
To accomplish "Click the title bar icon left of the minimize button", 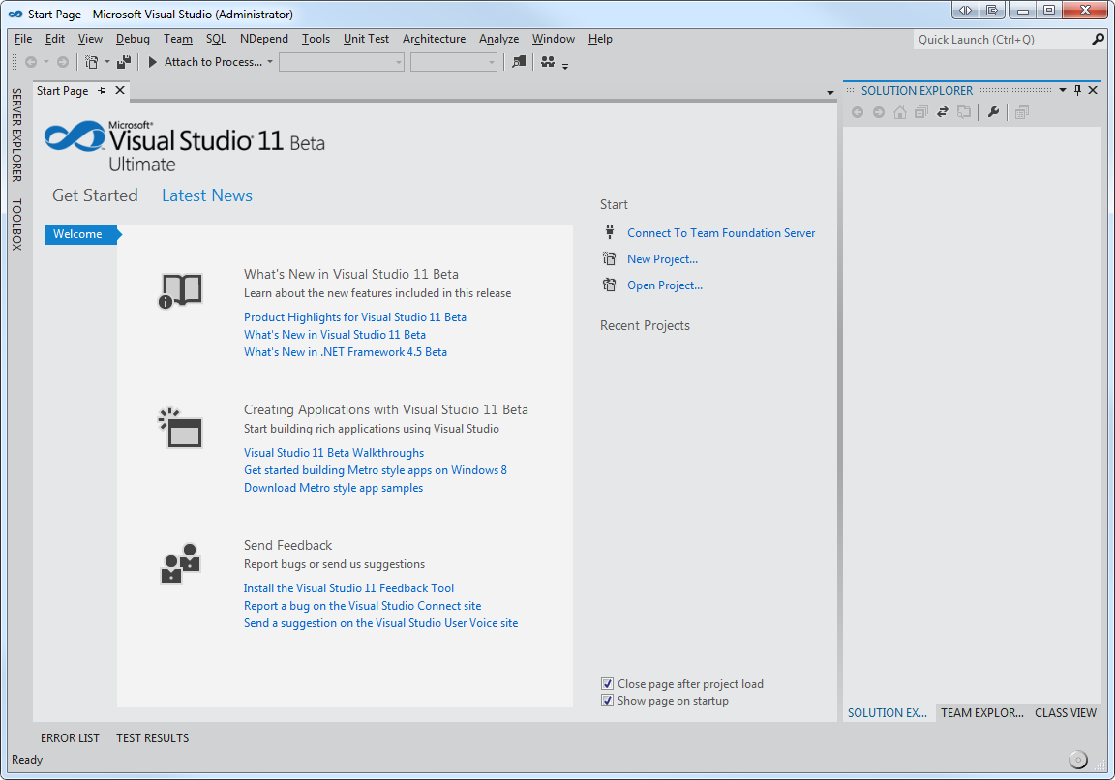I will click(991, 11).
